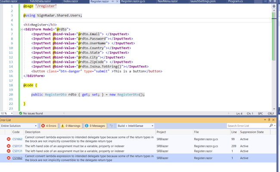Screen dimensions: 280x172
Task: Click the @page "/register" directive line
Action: (40, 6)
